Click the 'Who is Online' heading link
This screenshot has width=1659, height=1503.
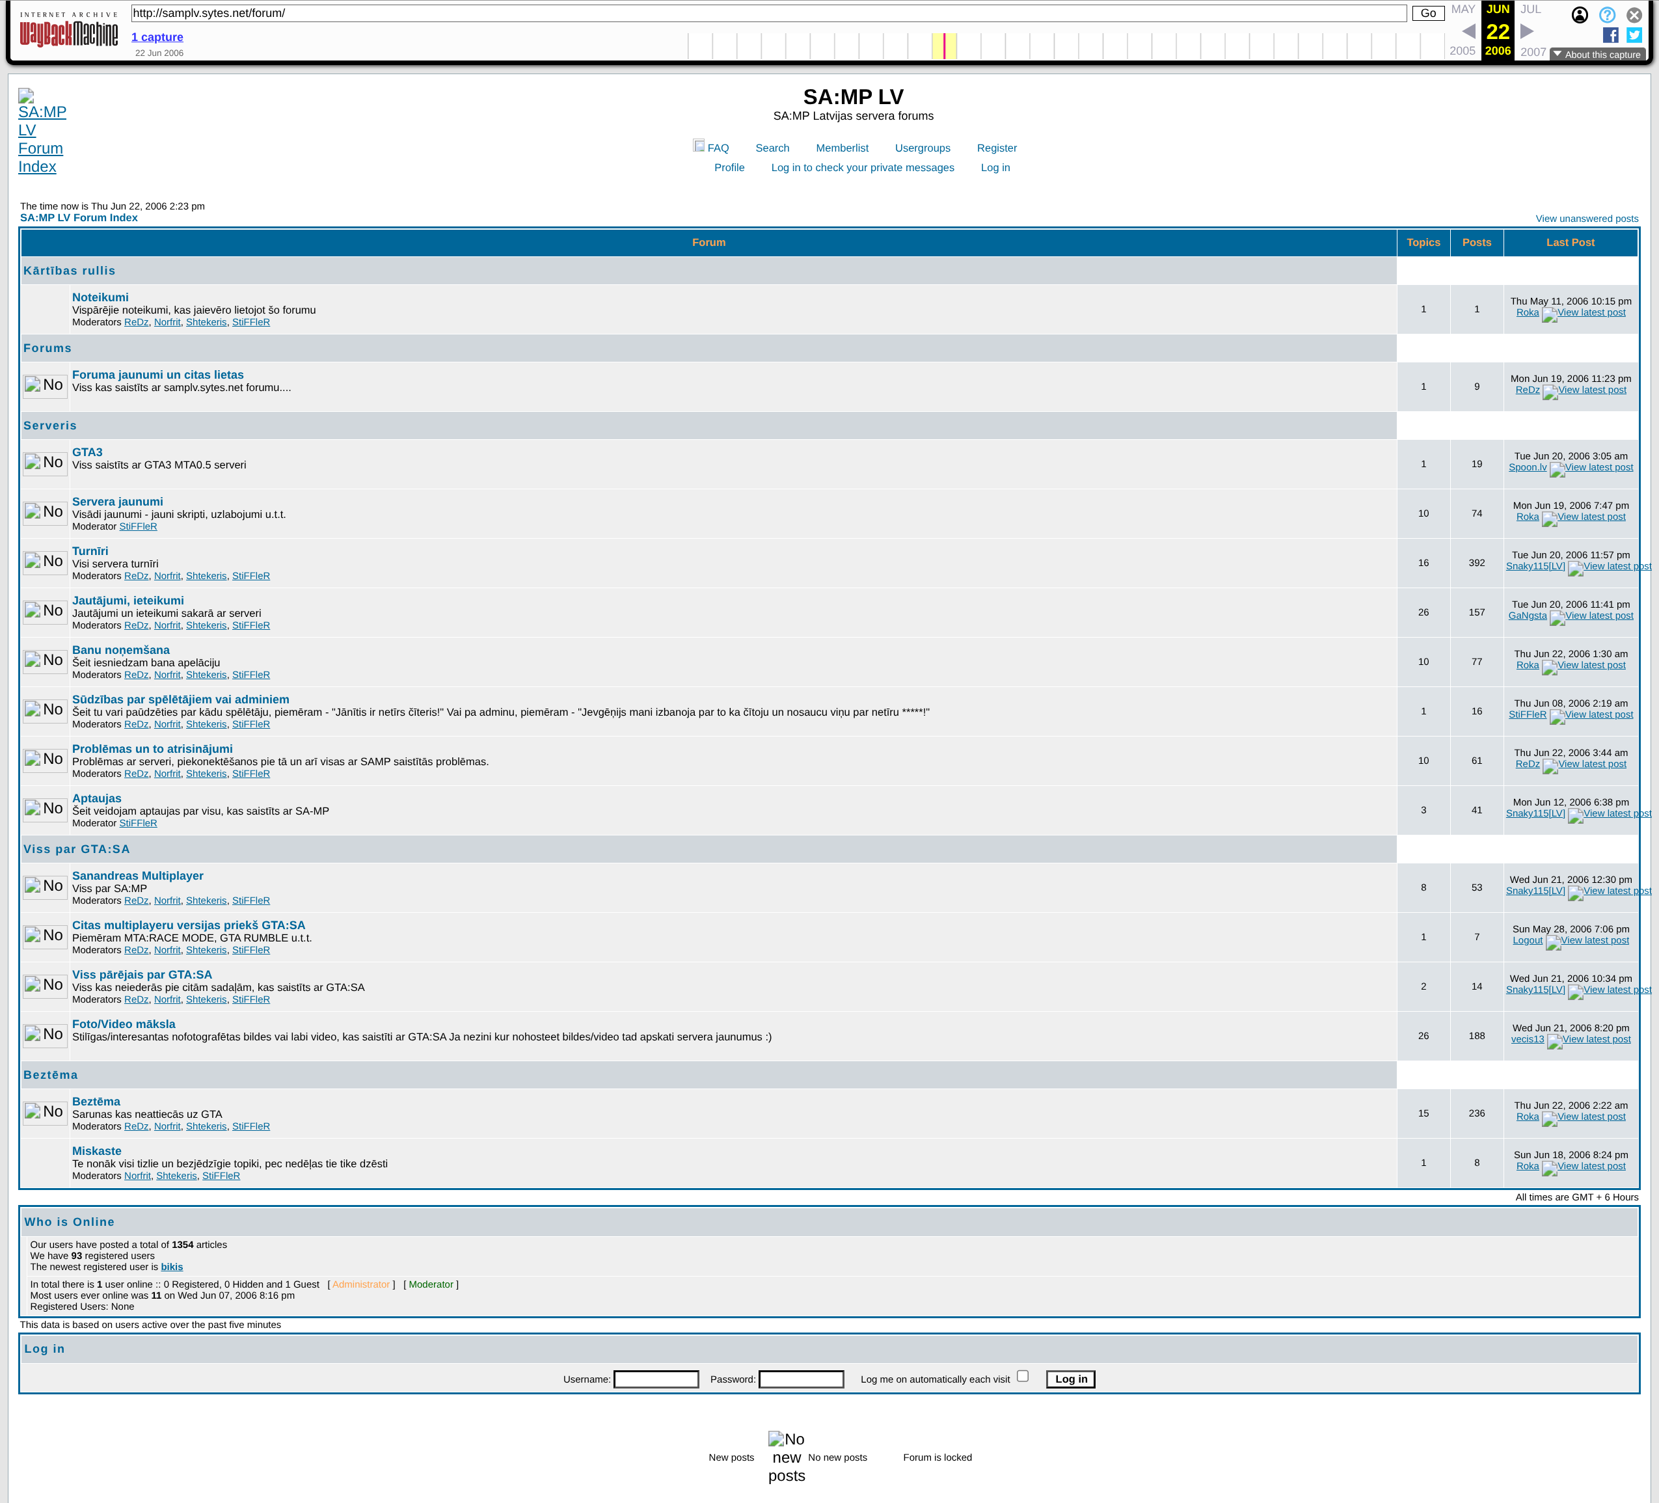click(x=69, y=1223)
